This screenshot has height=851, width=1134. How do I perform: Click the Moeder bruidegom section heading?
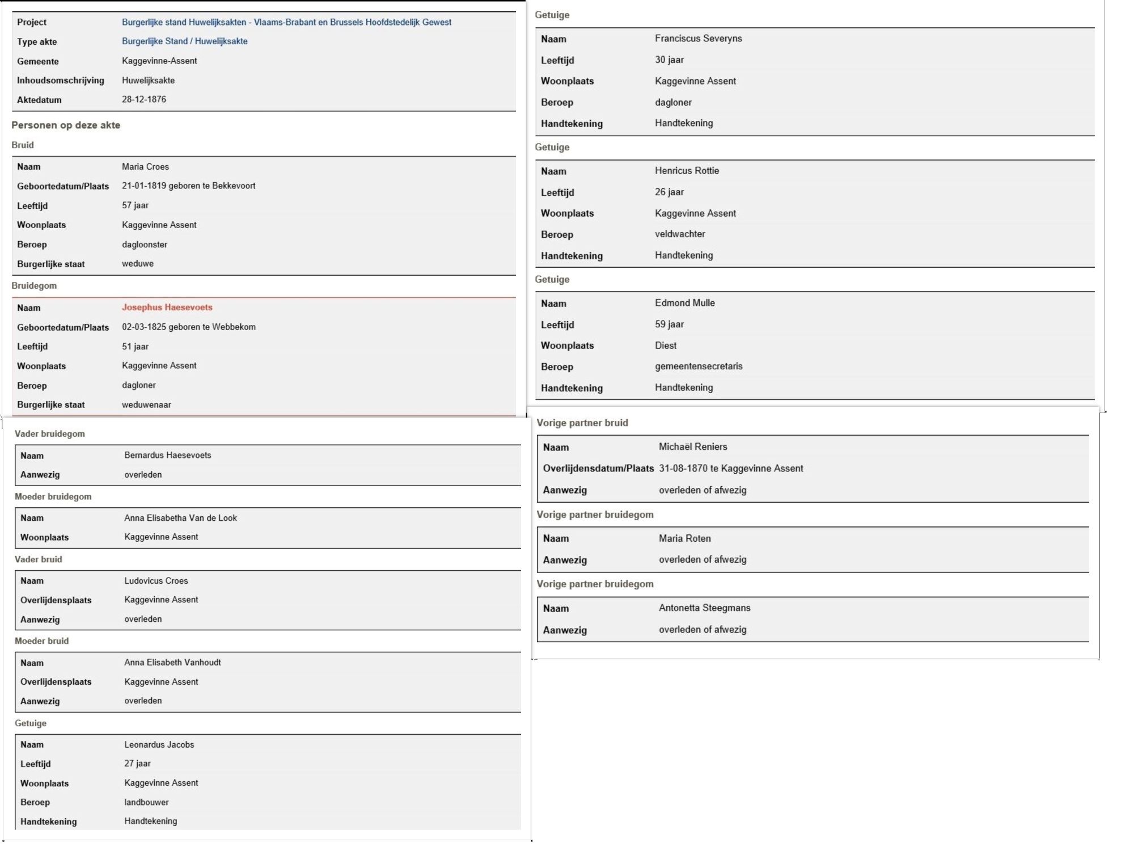click(53, 497)
